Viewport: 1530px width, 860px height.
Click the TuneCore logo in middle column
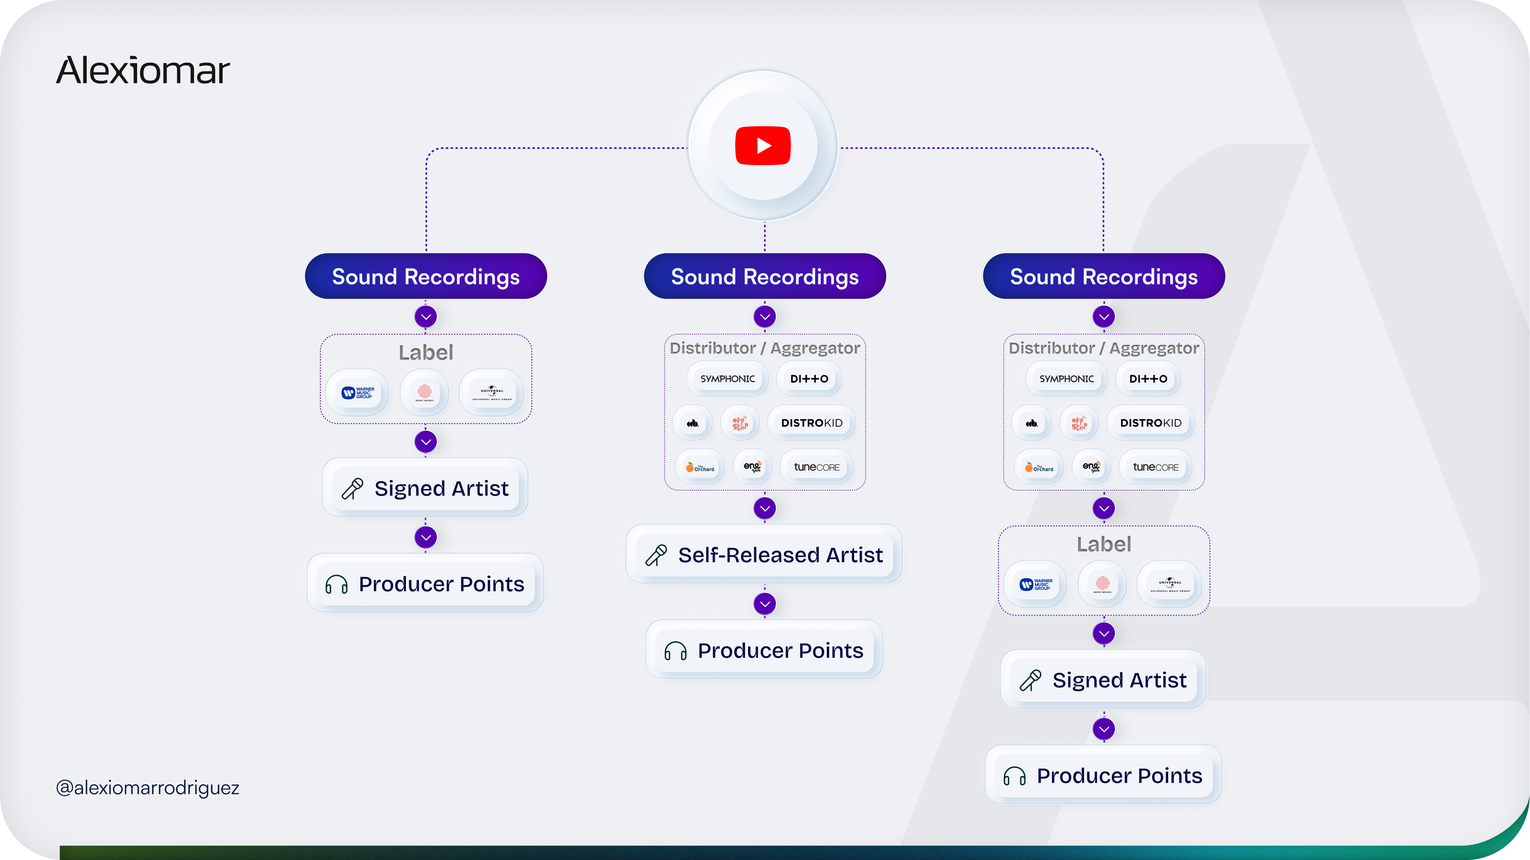coord(816,467)
